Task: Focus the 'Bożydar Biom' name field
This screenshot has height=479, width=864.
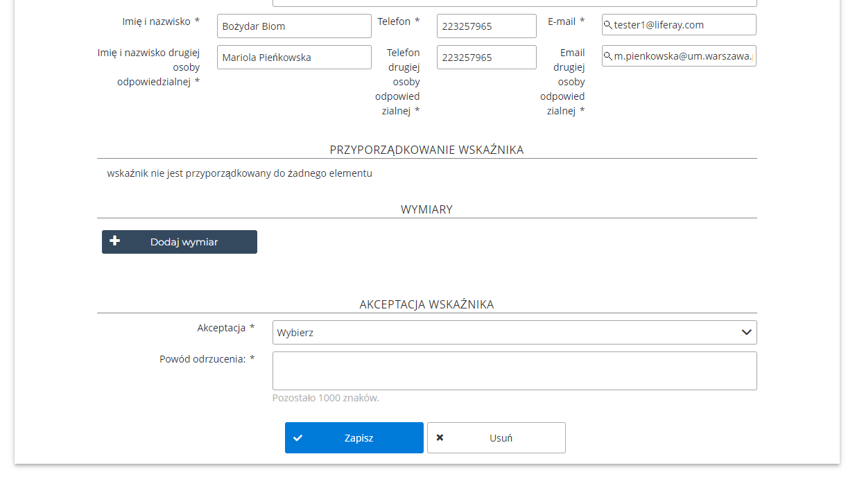Action: pos(294,26)
